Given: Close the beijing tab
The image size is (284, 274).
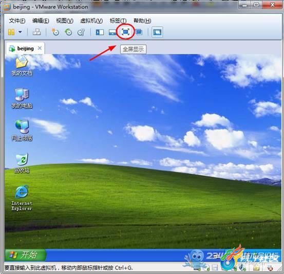Looking at the screenshot, I should pyautogui.click(x=40, y=48).
